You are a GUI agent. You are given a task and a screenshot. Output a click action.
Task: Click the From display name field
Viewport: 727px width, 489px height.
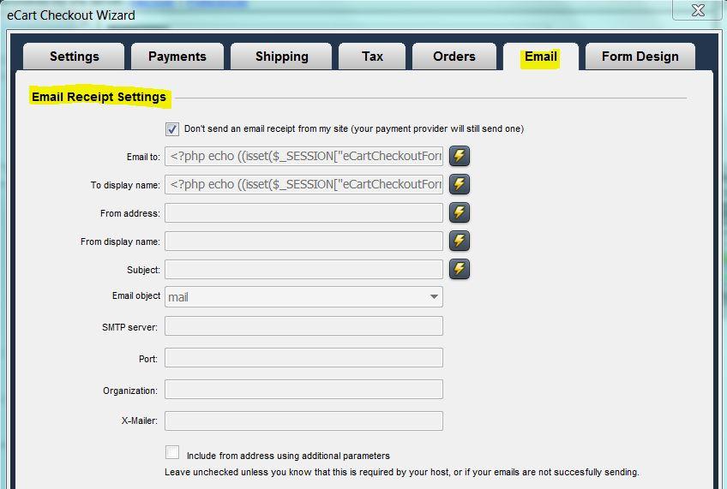click(x=303, y=242)
